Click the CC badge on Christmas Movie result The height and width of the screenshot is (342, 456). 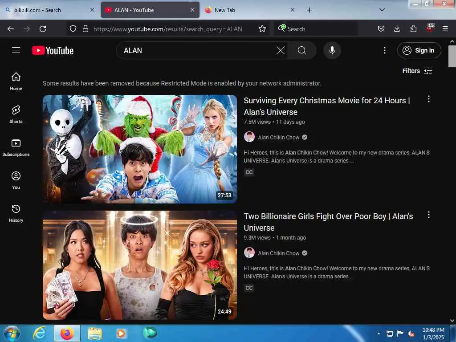point(249,172)
